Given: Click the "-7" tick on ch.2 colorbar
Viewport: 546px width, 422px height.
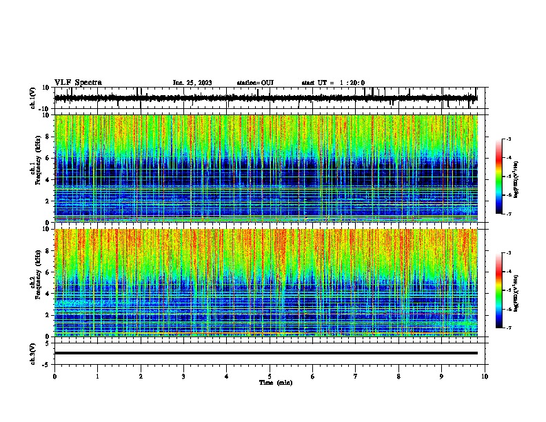Looking at the screenshot, I should (509, 328).
